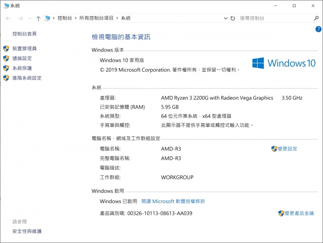Click 變更設定 link for computer name
The height and width of the screenshot is (243, 323).
[x=288, y=149]
